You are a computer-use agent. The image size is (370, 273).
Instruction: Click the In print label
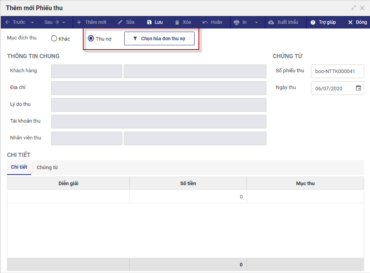pyautogui.click(x=245, y=22)
